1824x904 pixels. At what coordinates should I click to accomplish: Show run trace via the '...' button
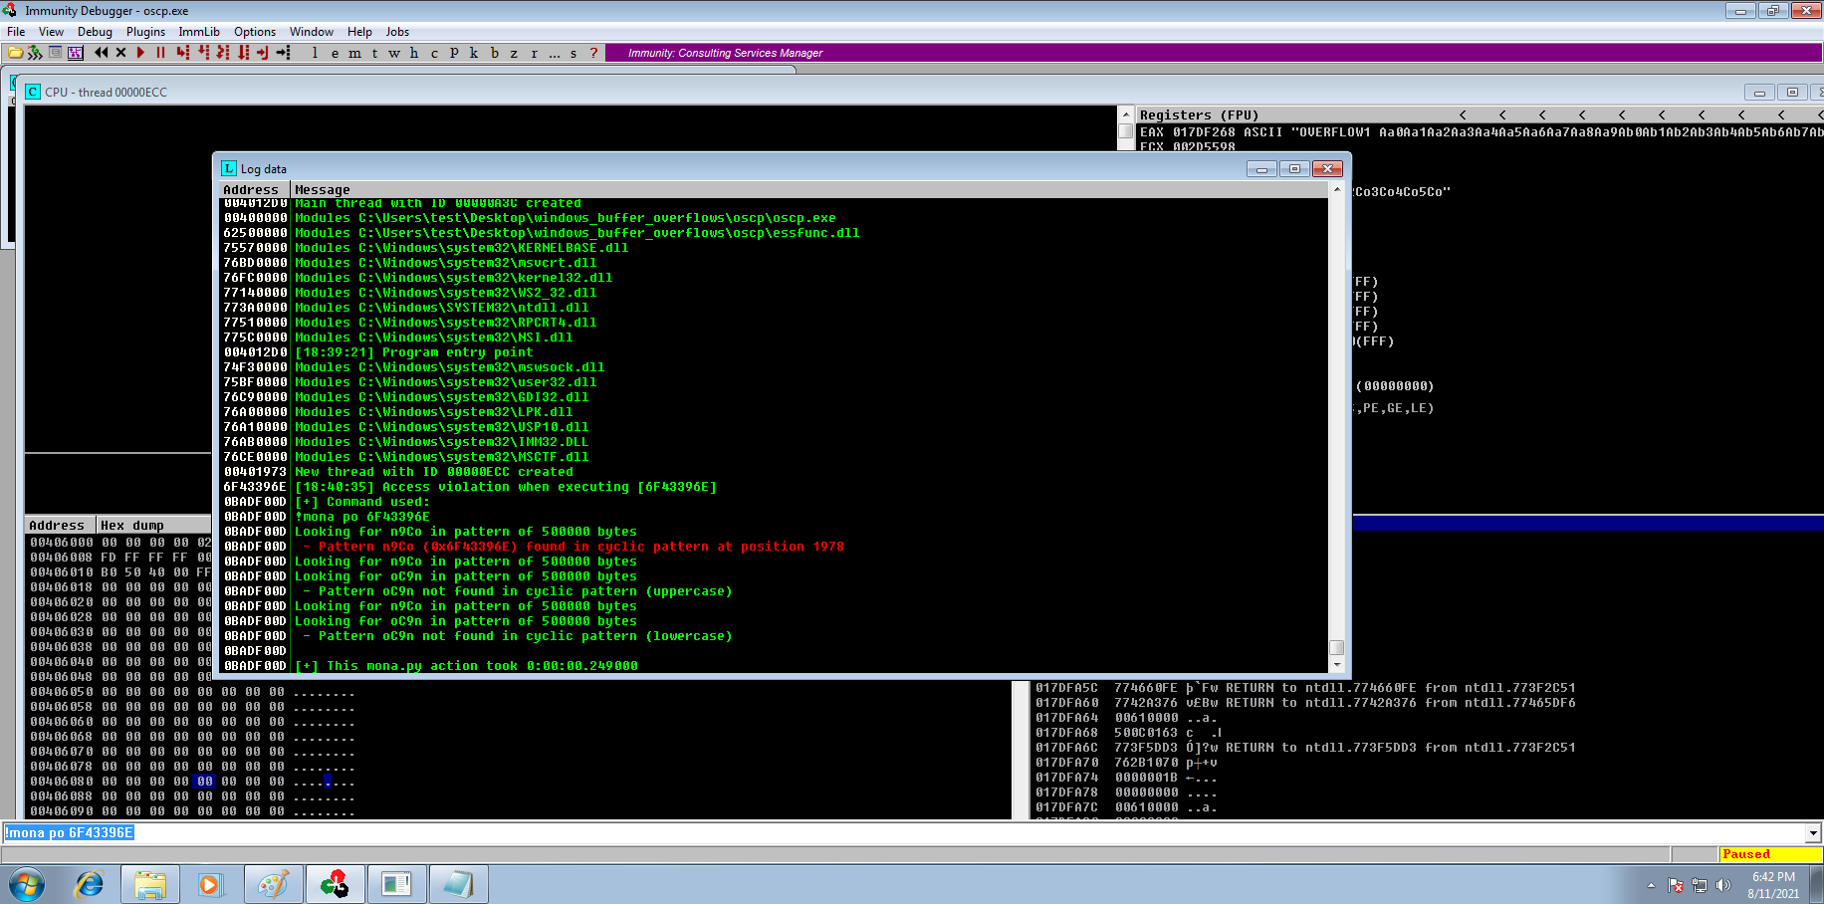[x=555, y=53]
